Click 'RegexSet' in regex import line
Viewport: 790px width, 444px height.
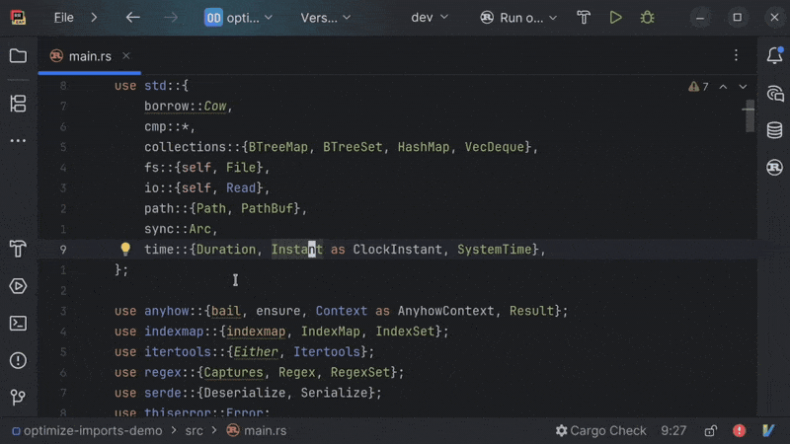tap(360, 373)
